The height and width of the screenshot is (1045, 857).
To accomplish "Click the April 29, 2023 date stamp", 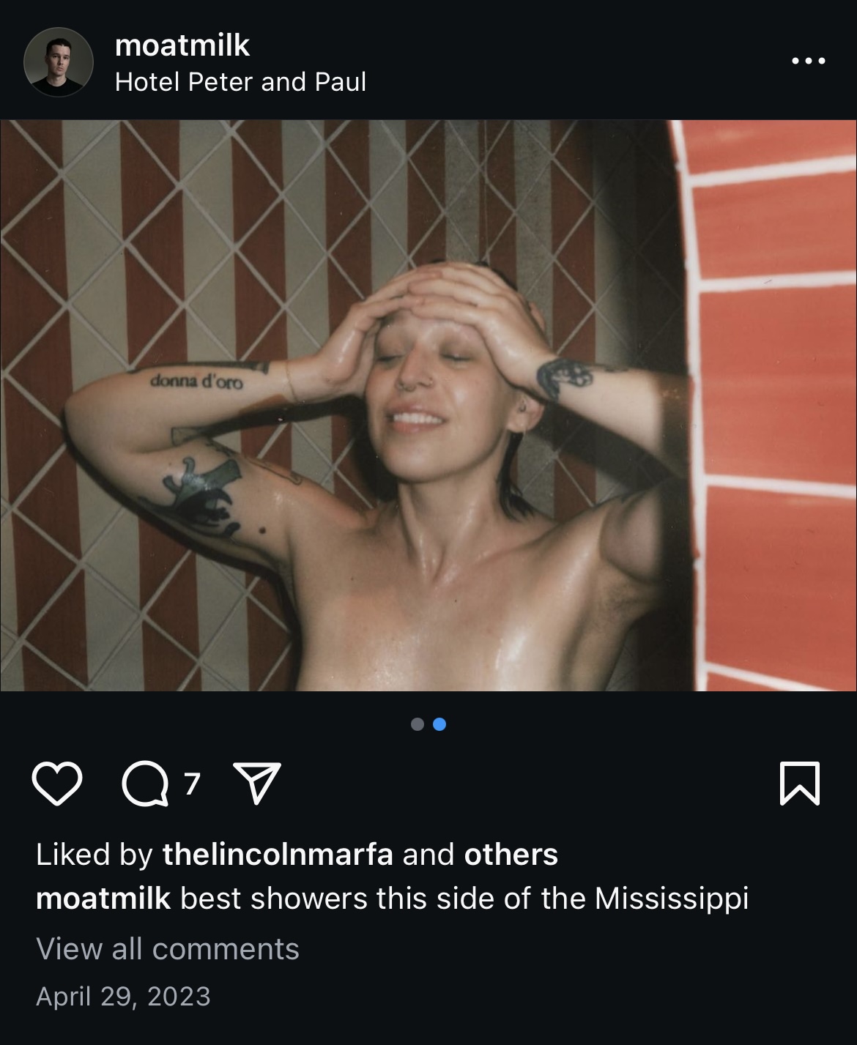I will coord(123,997).
